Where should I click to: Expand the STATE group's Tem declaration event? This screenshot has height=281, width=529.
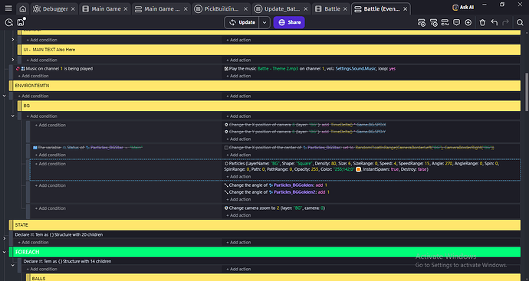click(x=5, y=239)
